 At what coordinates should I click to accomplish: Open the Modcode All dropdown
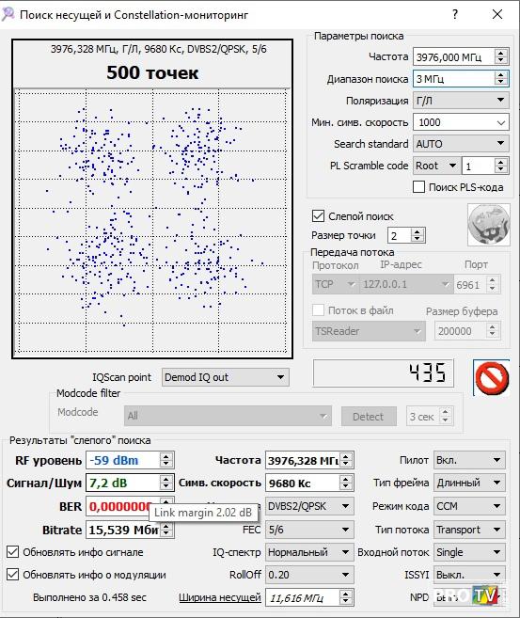point(228,416)
